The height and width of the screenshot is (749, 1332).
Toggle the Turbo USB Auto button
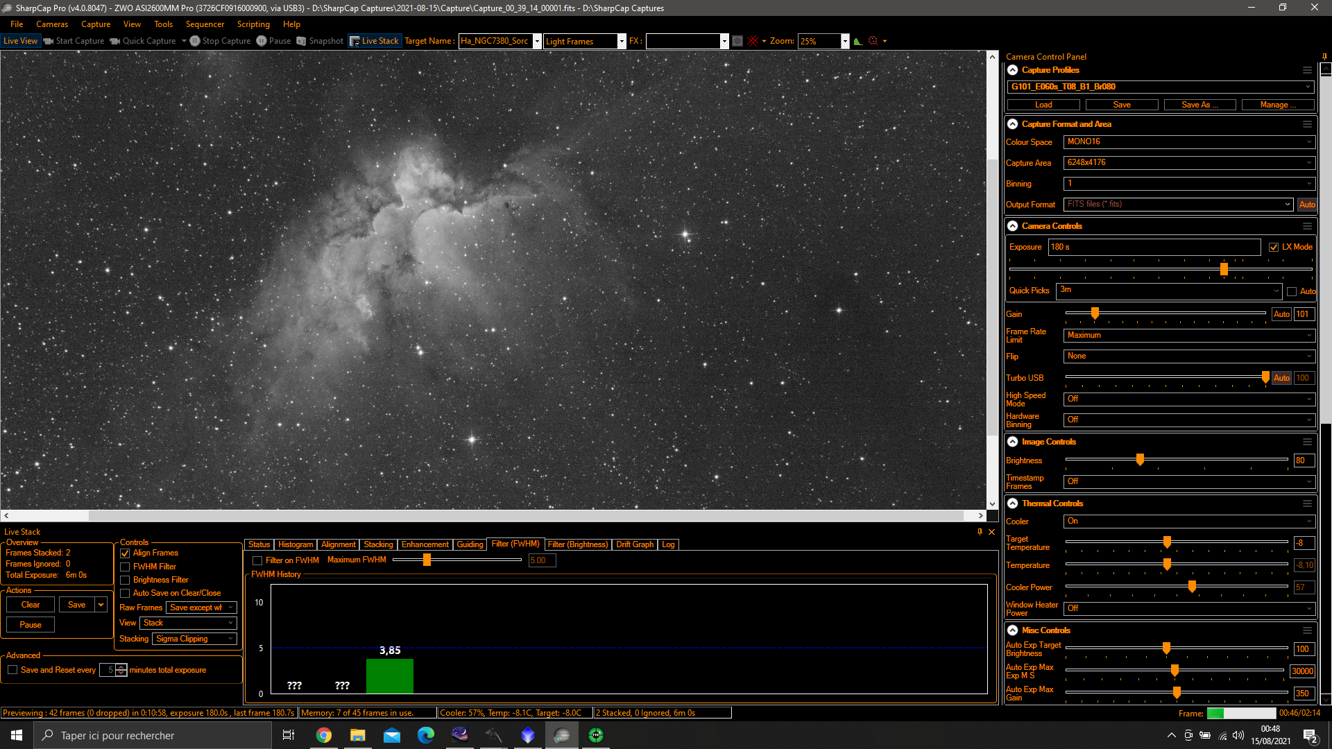coord(1281,378)
